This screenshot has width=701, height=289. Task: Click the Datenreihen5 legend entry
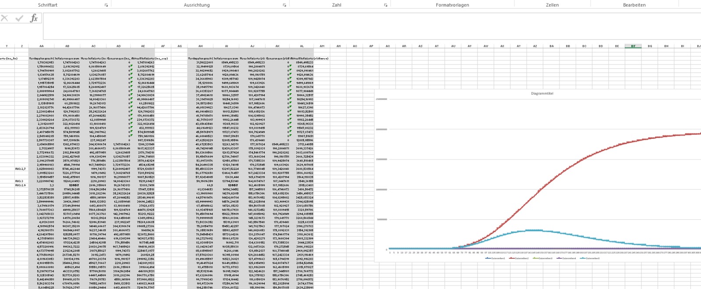coord(592,258)
